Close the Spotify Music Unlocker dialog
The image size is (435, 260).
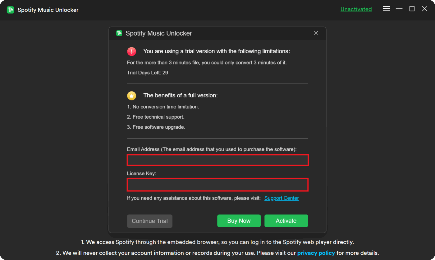tap(316, 33)
